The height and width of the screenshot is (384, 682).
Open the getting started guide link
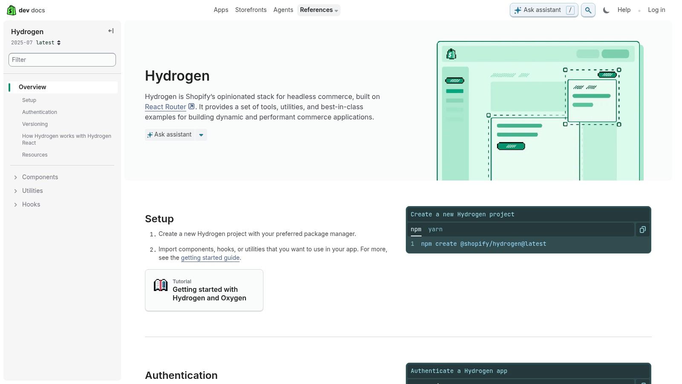(210, 258)
